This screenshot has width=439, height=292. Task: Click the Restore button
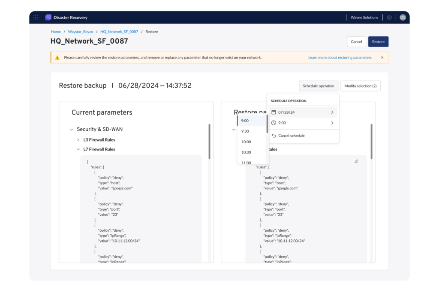point(378,41)
